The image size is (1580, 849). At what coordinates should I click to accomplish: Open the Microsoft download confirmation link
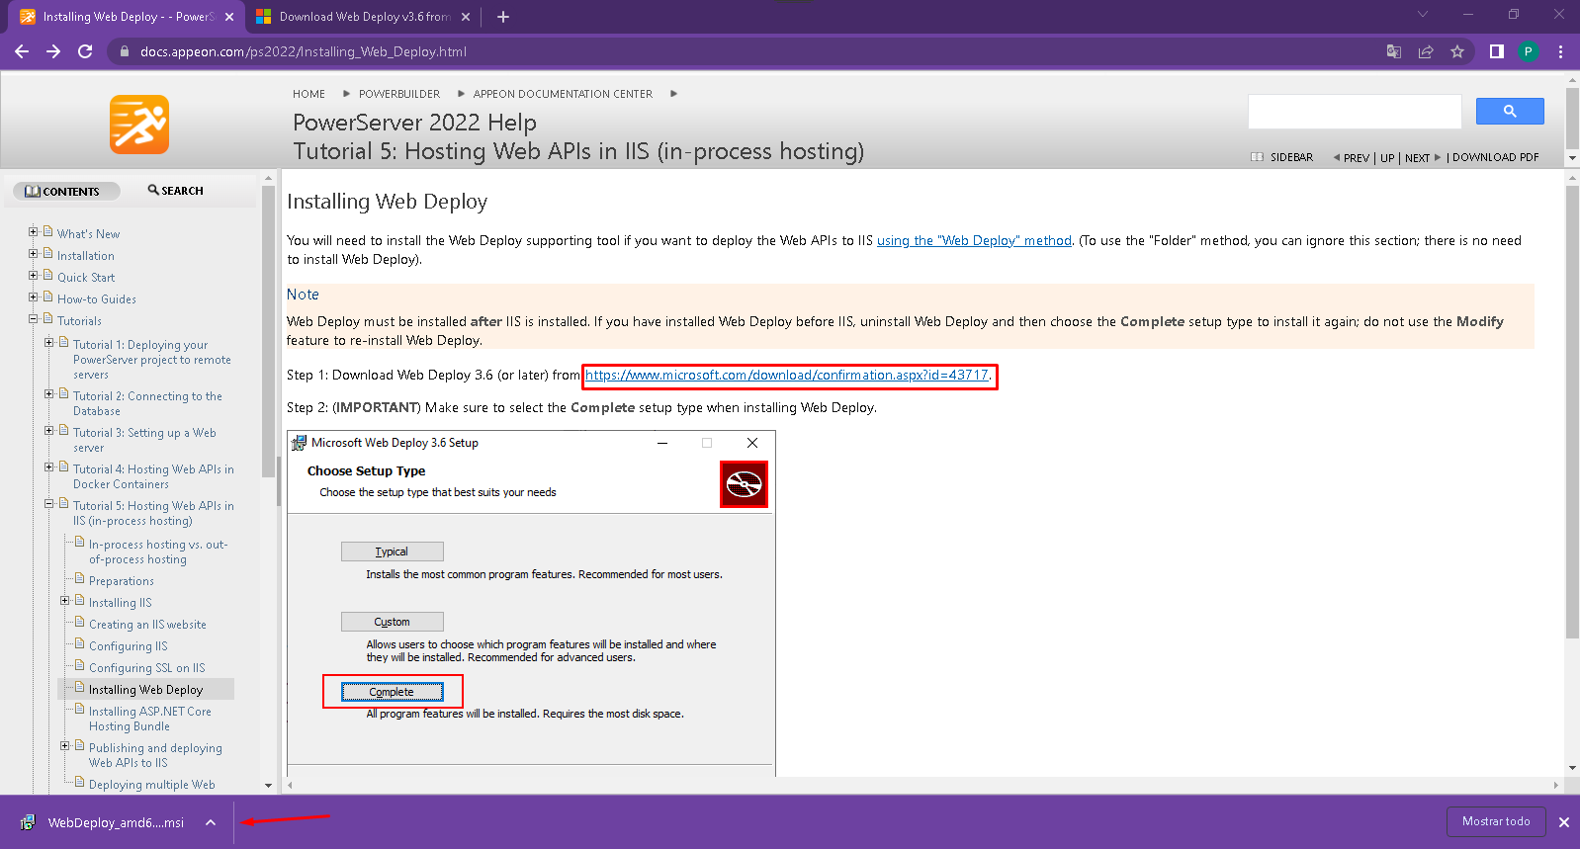pos(786,376)
